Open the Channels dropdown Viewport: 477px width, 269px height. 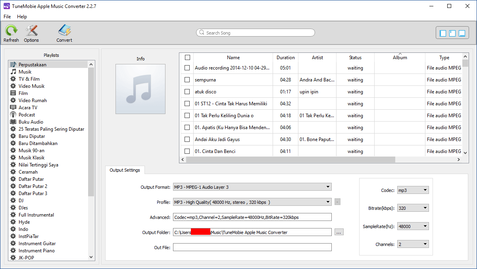click(x=413, y=244)
